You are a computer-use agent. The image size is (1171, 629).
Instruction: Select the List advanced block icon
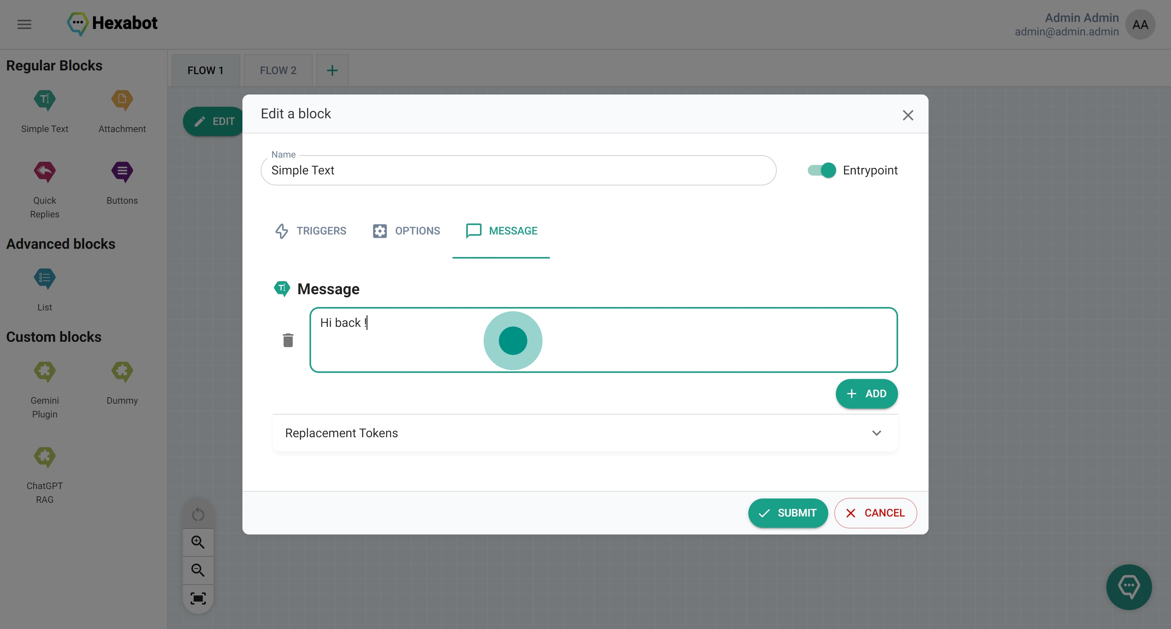click(x=45, y=279)
